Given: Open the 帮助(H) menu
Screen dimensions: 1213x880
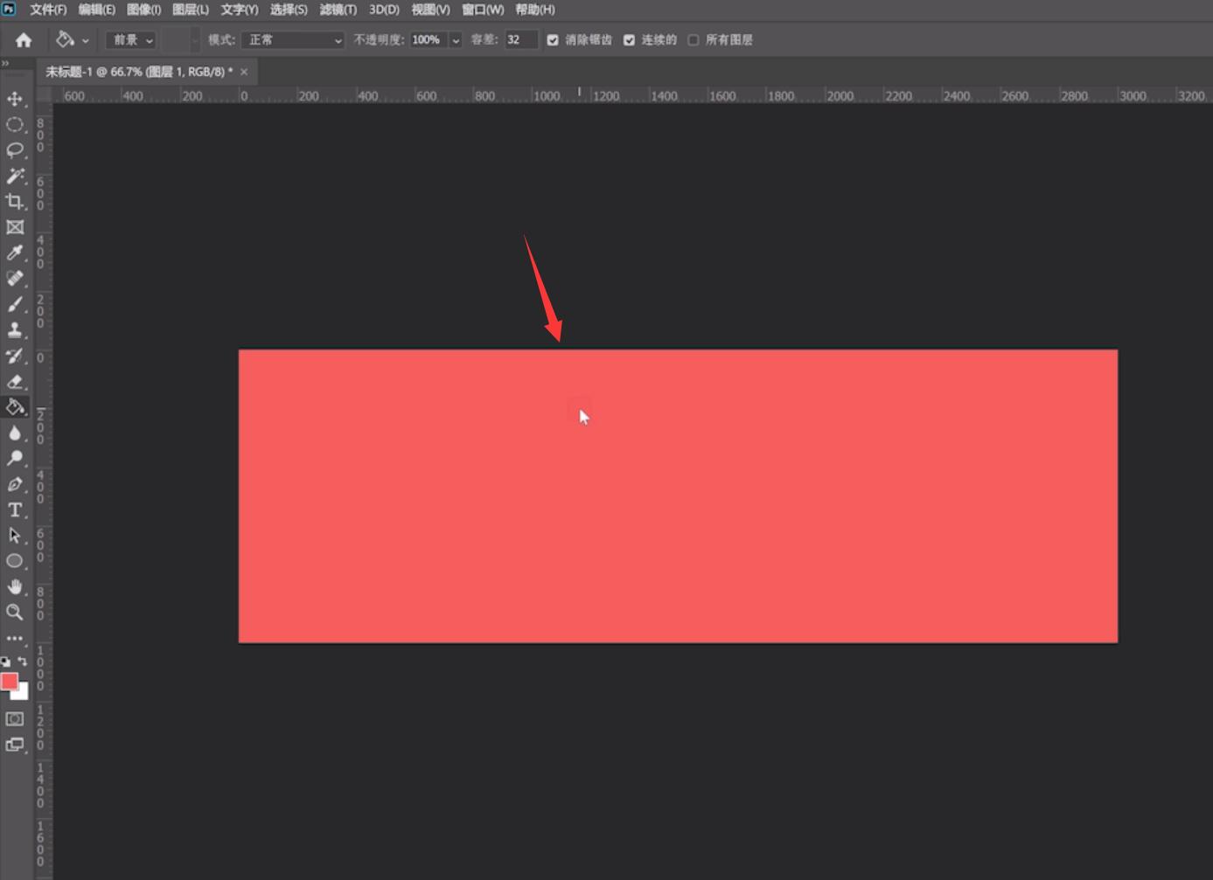Looking at the screenshot, I should pos(535,10).
